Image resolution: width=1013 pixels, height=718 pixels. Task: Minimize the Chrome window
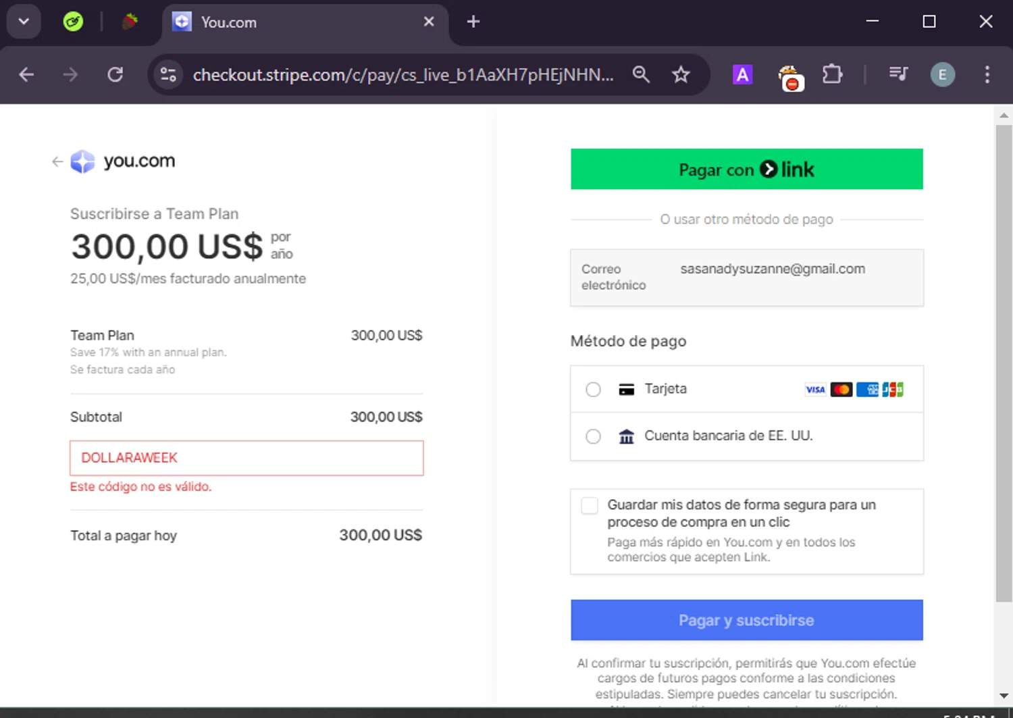pyautogui.click(x=873, y=22)
